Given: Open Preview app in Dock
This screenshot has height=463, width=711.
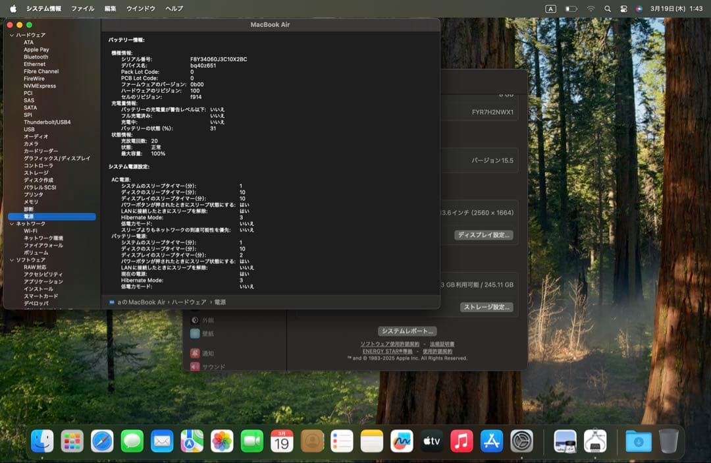Looking at the screenshot, I should tap(565, 441).
